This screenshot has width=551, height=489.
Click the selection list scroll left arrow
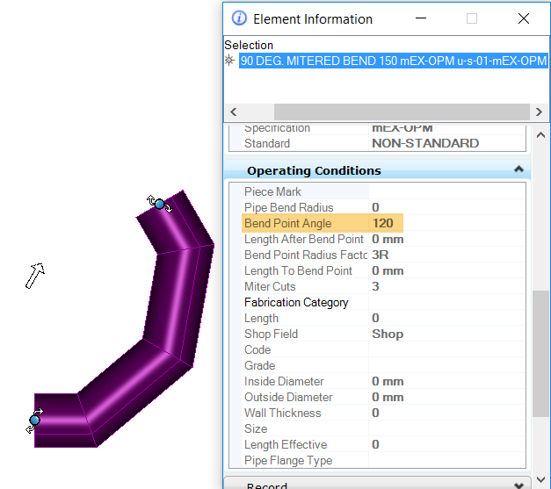coord(234,112)
